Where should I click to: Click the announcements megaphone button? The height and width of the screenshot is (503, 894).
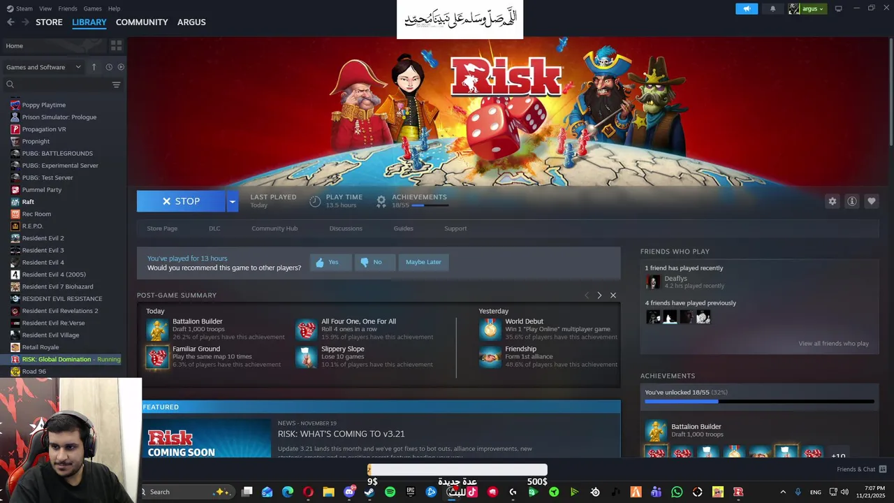point(747,8)
